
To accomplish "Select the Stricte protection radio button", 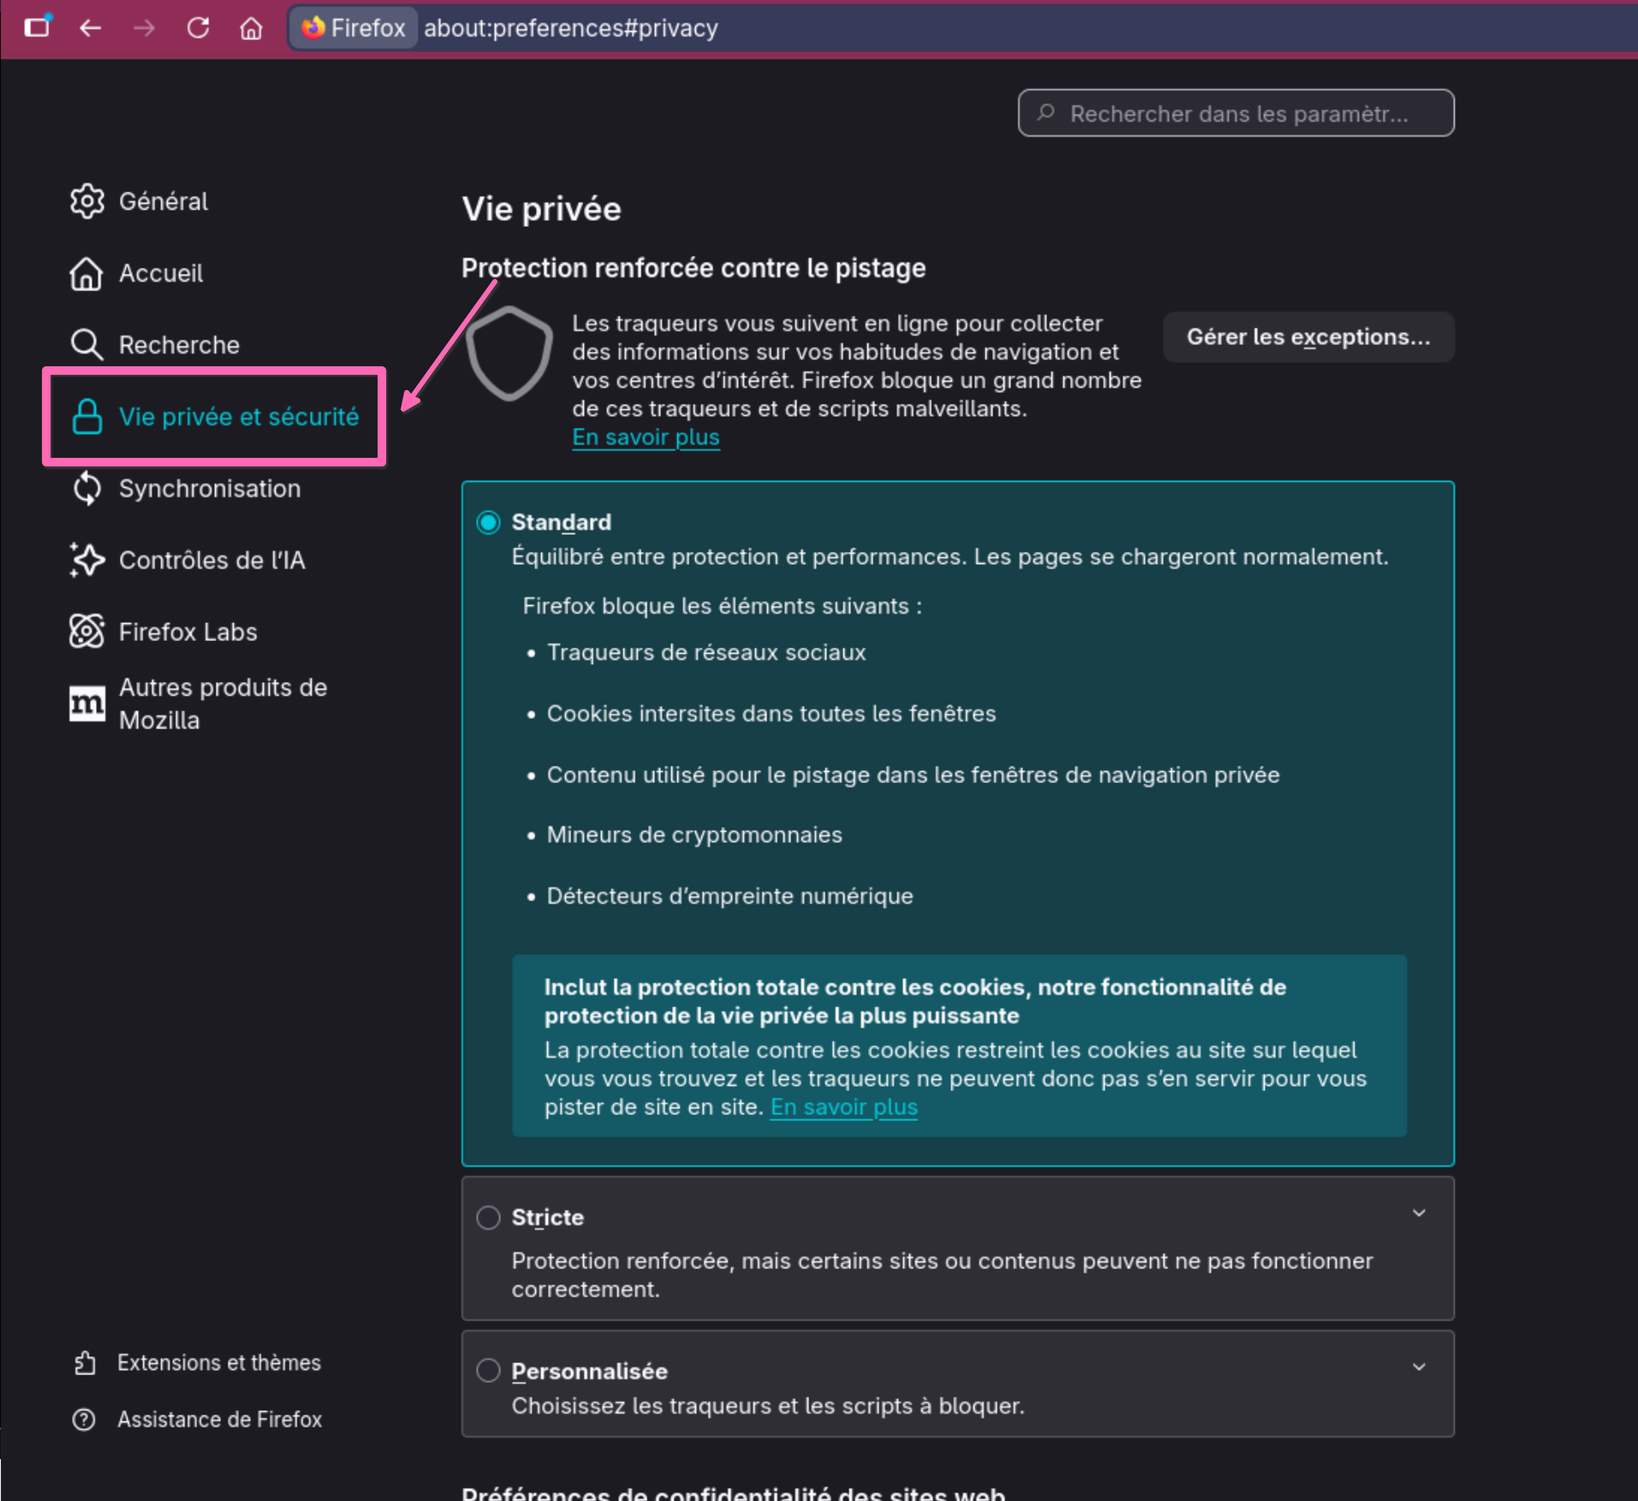I will coord(488,1217).
